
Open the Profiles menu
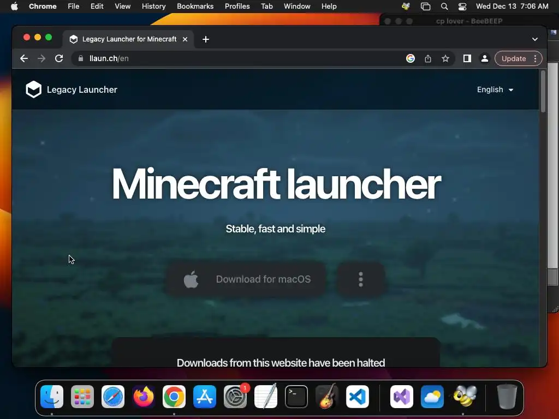point(237,7)
